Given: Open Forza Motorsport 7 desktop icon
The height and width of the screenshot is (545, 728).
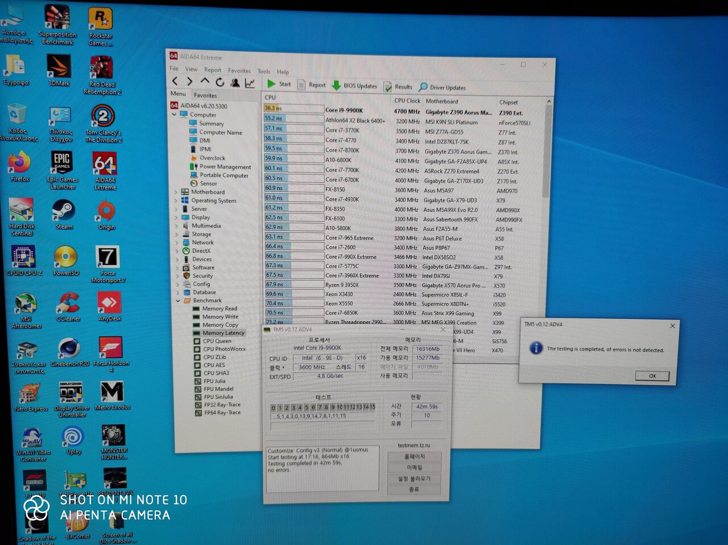Looking at the screenshot, I should (x=107, y=264).
